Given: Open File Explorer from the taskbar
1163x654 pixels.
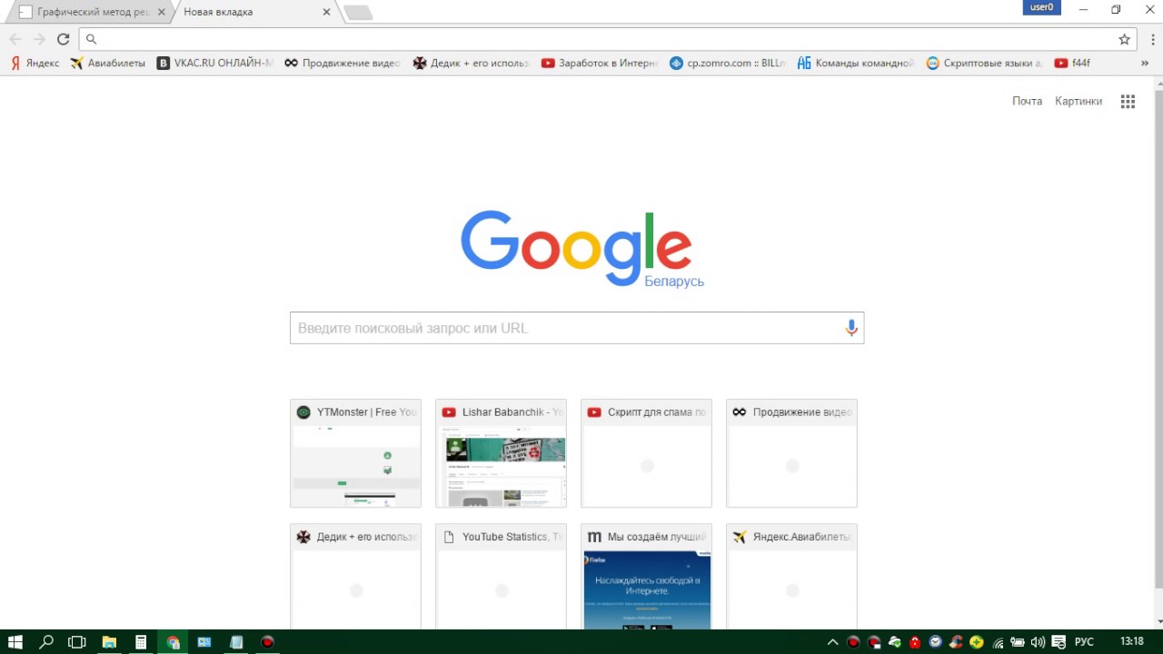Looking at the screenshot, I should pos(109,642).
